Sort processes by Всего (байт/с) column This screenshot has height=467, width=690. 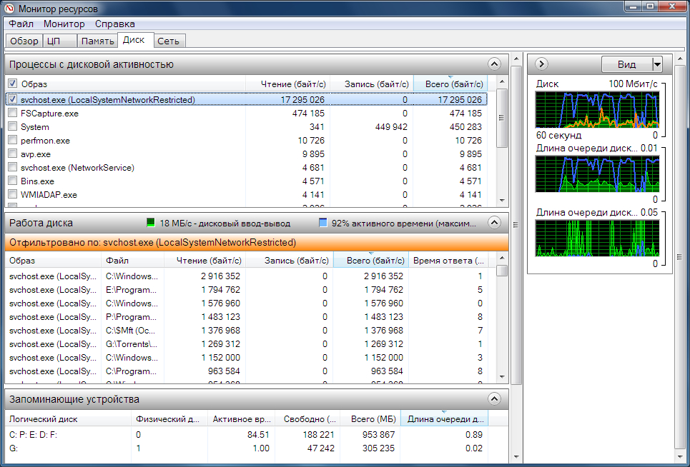[450, 84]
